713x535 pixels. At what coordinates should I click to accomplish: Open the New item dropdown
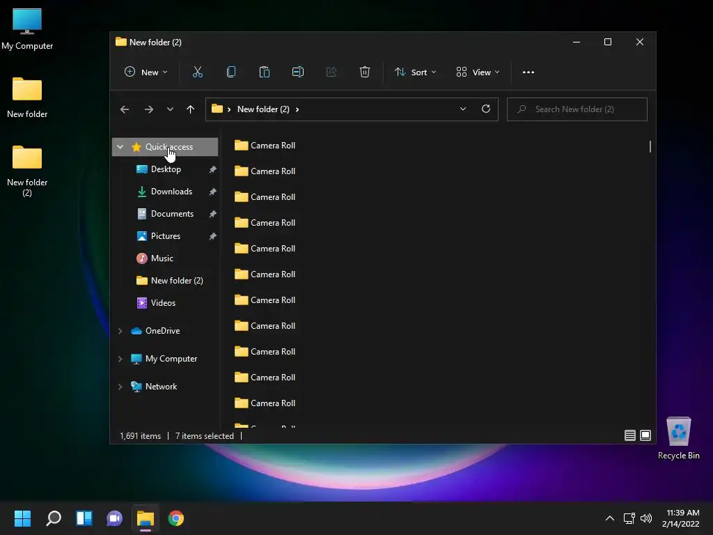click(146, 72)
